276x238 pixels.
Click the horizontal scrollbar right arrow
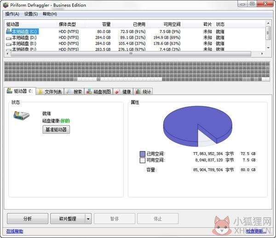coord(262,54)
